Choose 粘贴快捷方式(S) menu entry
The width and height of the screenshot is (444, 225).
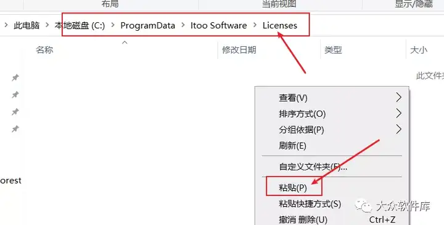(332, 203)
